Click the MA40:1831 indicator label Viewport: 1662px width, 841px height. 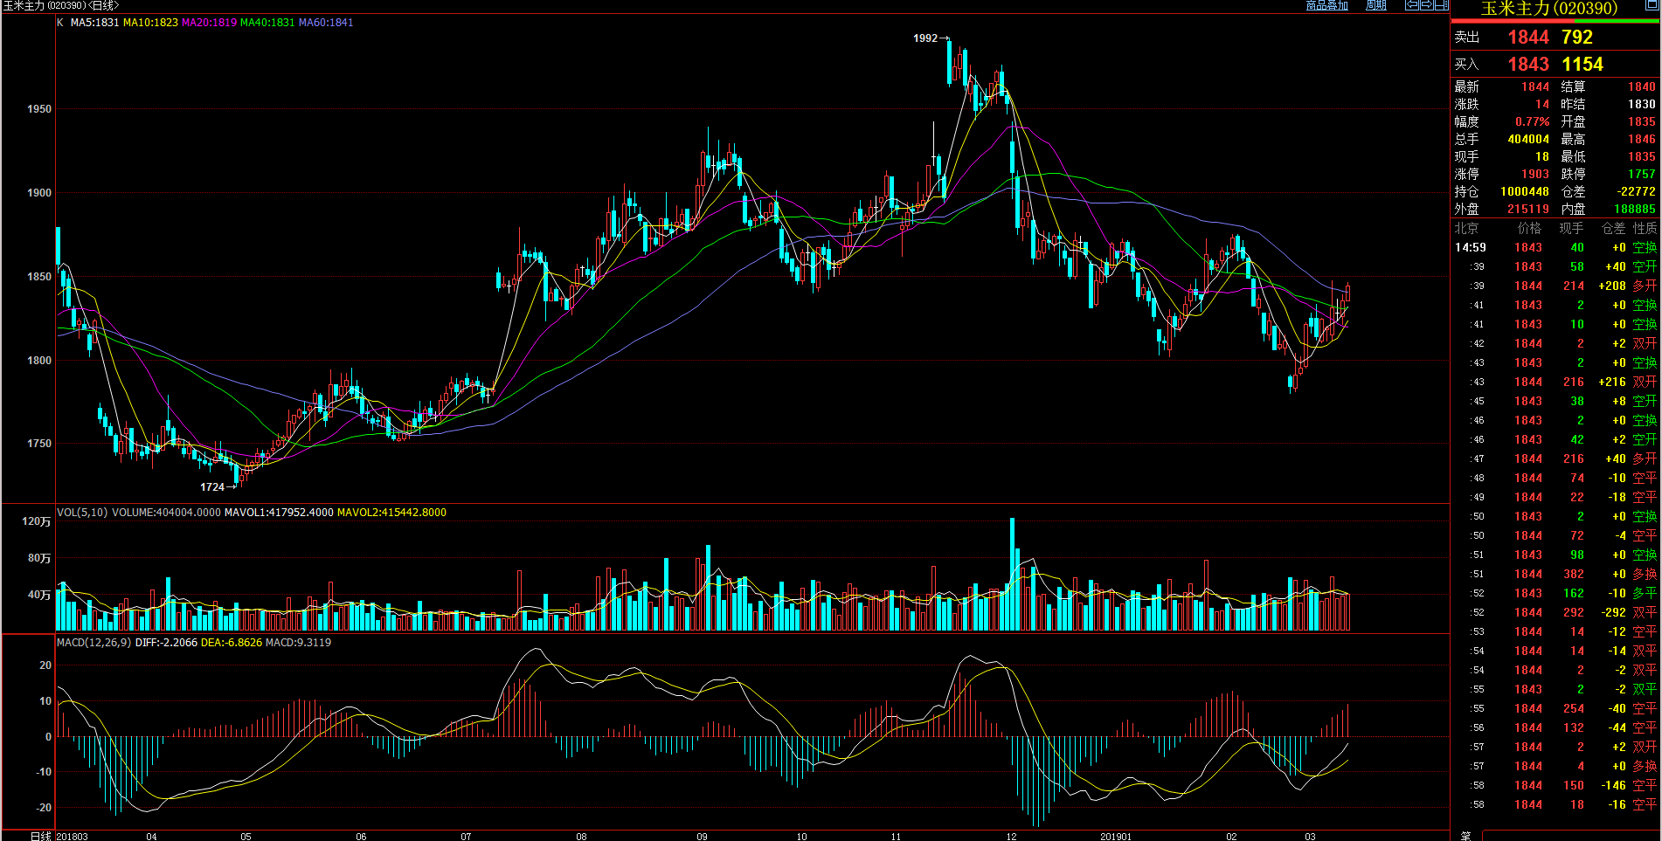[x=267, y=23]
